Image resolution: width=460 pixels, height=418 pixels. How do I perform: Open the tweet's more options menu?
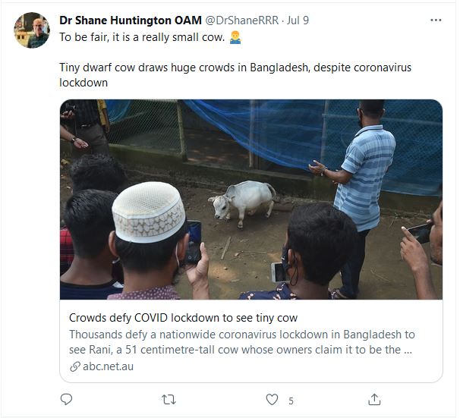(x=435, y=20)
